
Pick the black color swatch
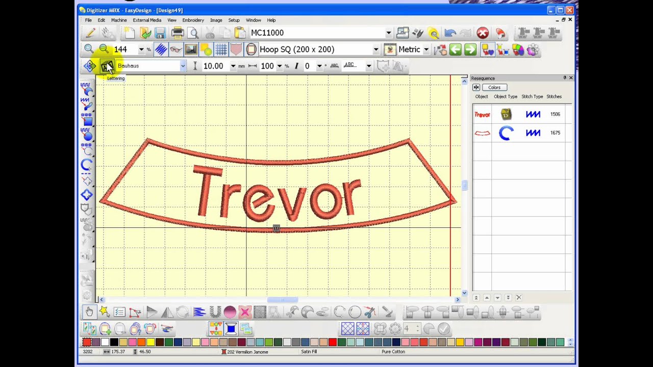pyautogui.click(x=114, y=343)
